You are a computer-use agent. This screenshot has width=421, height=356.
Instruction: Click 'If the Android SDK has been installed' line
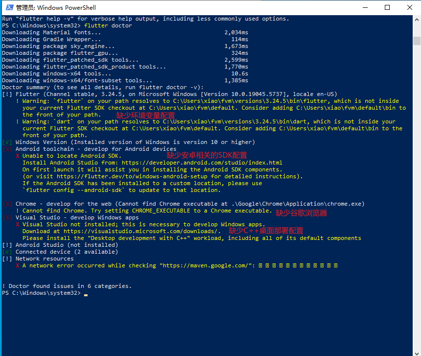tap(142, 183)
